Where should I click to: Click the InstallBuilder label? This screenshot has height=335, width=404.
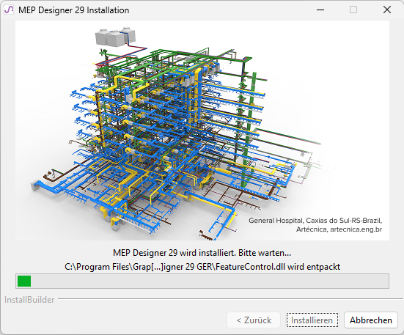(29, 300)
